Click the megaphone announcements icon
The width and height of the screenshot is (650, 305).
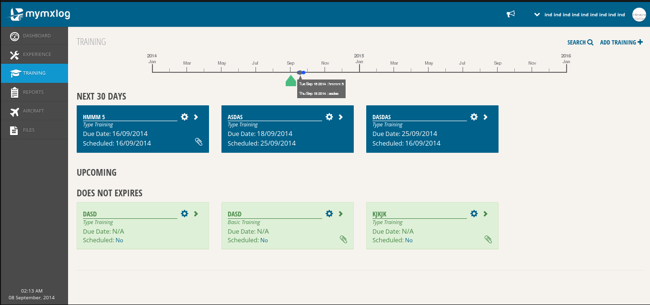click(511, 14)
